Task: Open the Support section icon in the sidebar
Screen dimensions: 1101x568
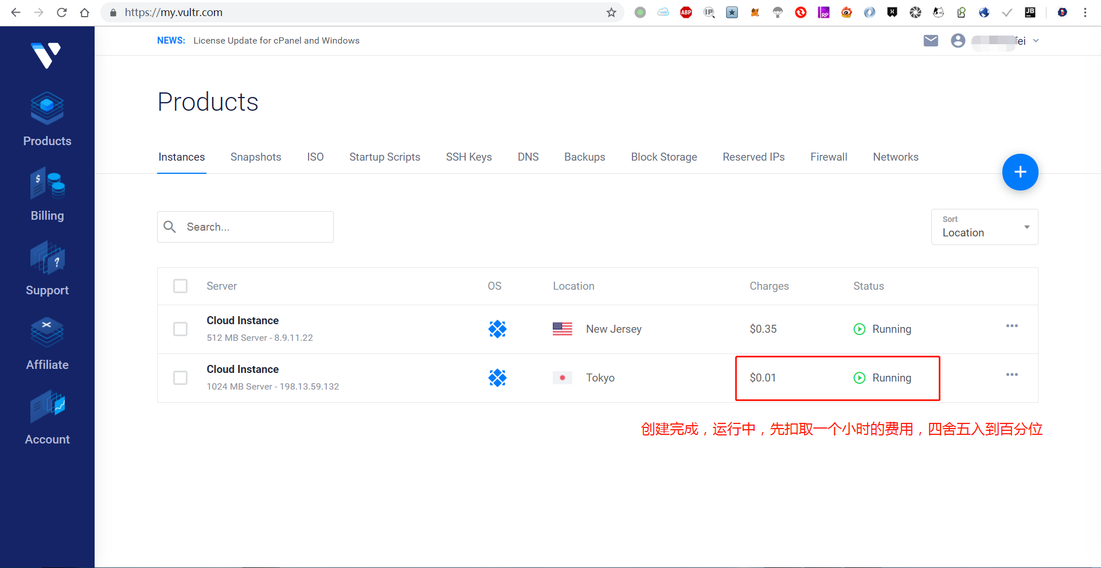Action: [x=47, y=258]
